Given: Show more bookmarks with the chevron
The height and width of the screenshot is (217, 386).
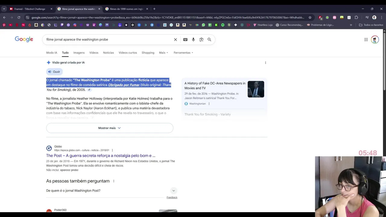Looking at the screenshot, I should (351, 25).
